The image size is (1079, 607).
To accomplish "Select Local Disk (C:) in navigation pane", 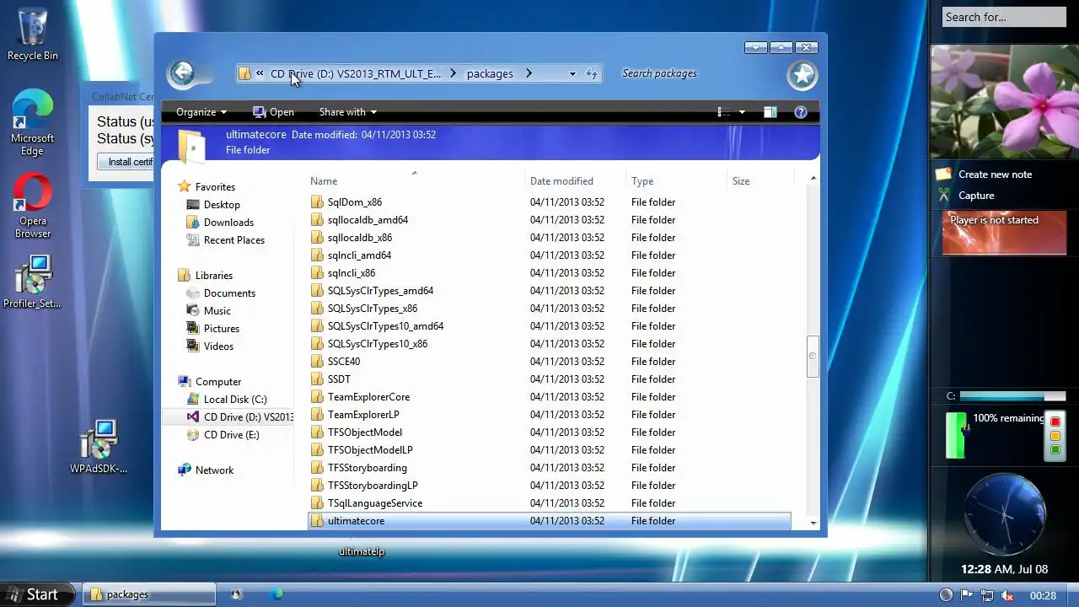I will click(234, 400).
